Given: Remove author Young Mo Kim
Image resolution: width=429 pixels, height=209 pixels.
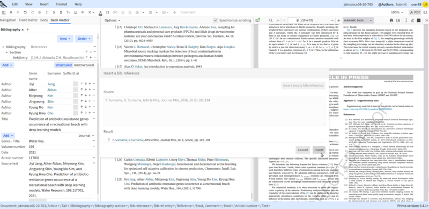Looking at the screenshot, I should pos(94,107).
